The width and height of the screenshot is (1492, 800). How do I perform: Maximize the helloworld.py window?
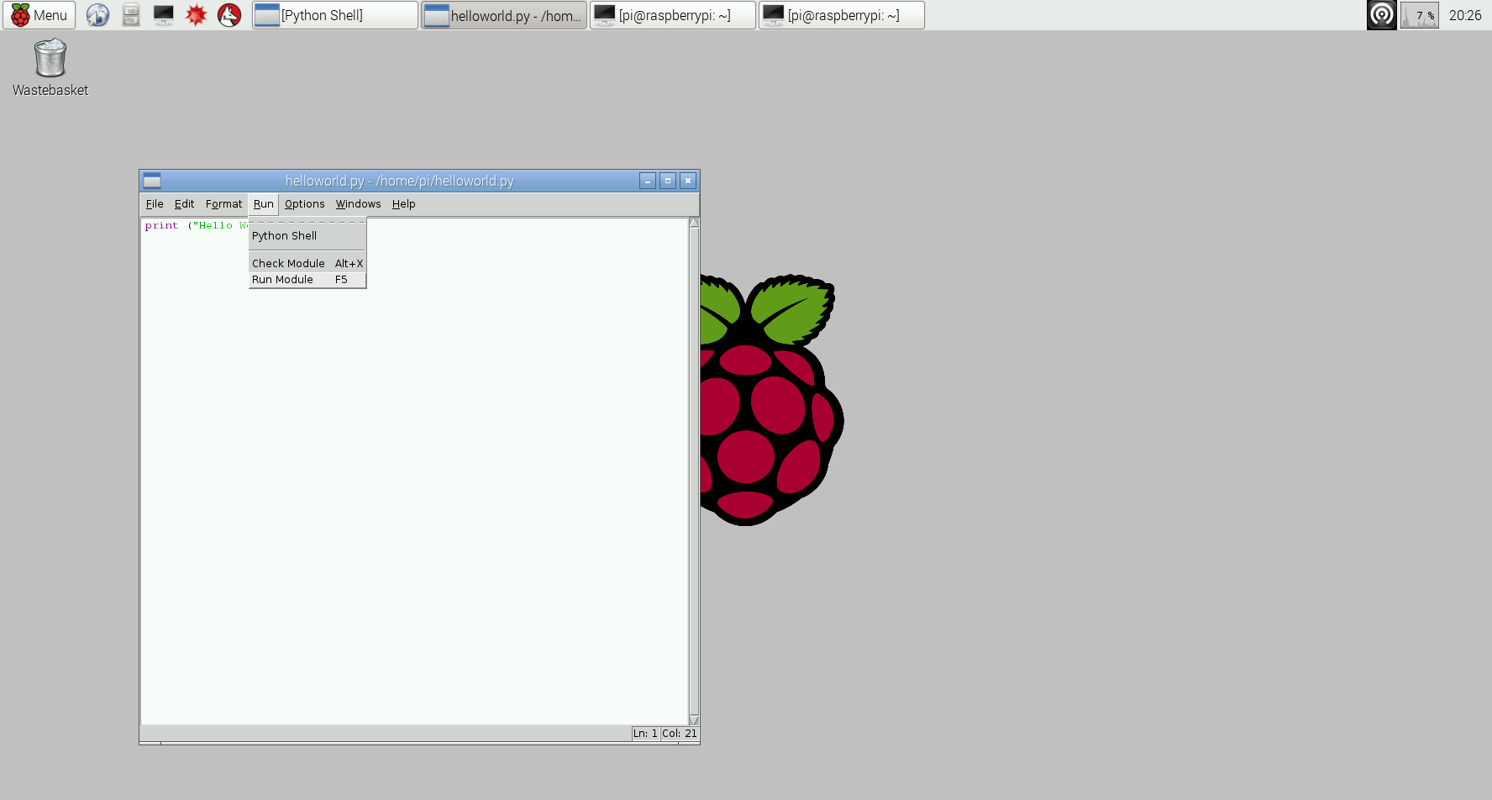coord(668,181)
